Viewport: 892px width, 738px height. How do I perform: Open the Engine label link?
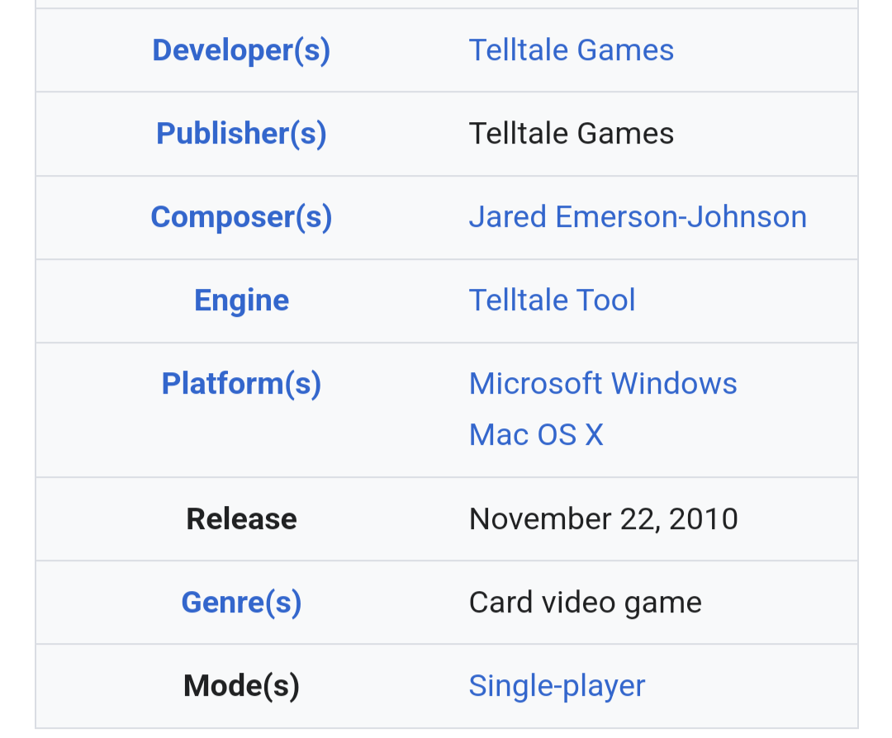(x=241, y=300)
